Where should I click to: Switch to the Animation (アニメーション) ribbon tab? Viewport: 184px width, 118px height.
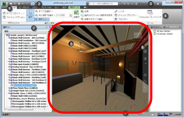click(x=46, y=8)
